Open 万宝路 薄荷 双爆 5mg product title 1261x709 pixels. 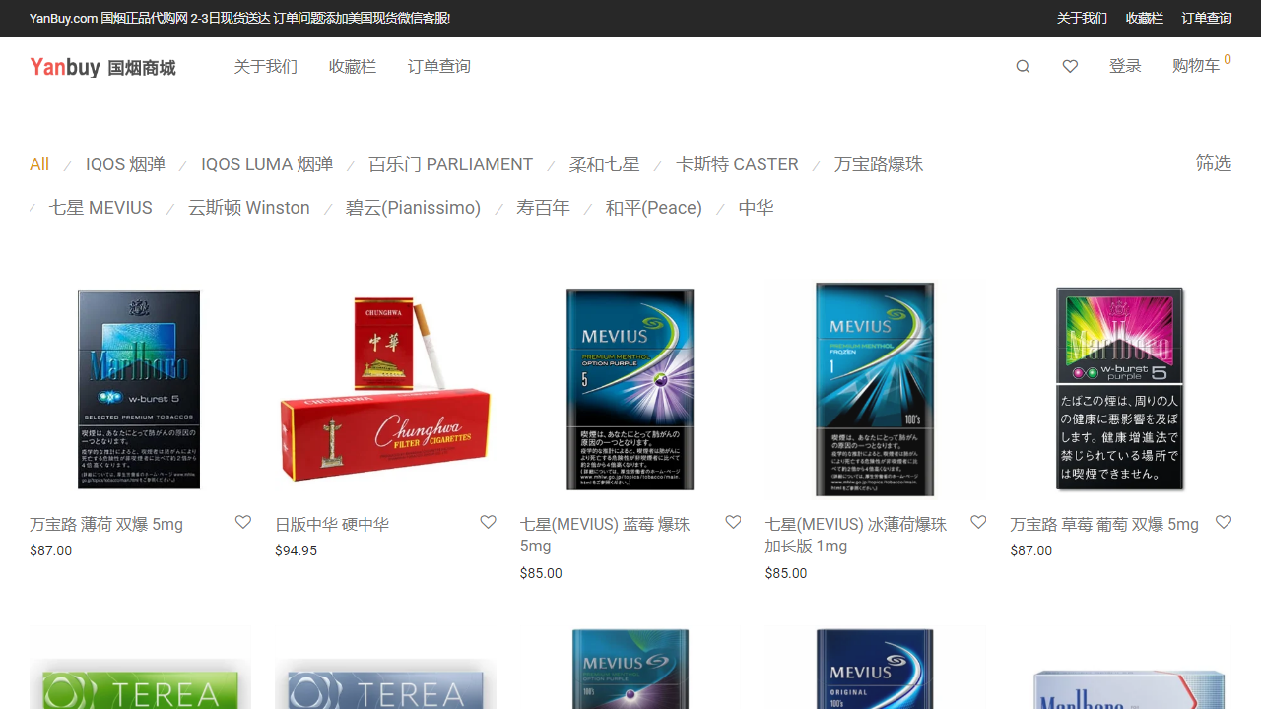point(106,524)
